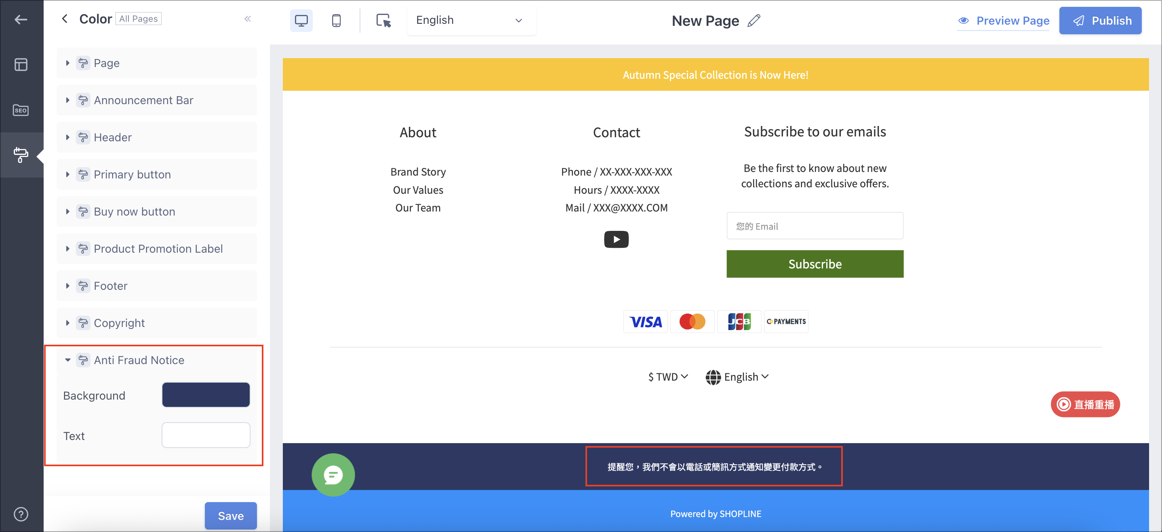
Task: Open the Brand Story link
Action: tap(418, 172)
